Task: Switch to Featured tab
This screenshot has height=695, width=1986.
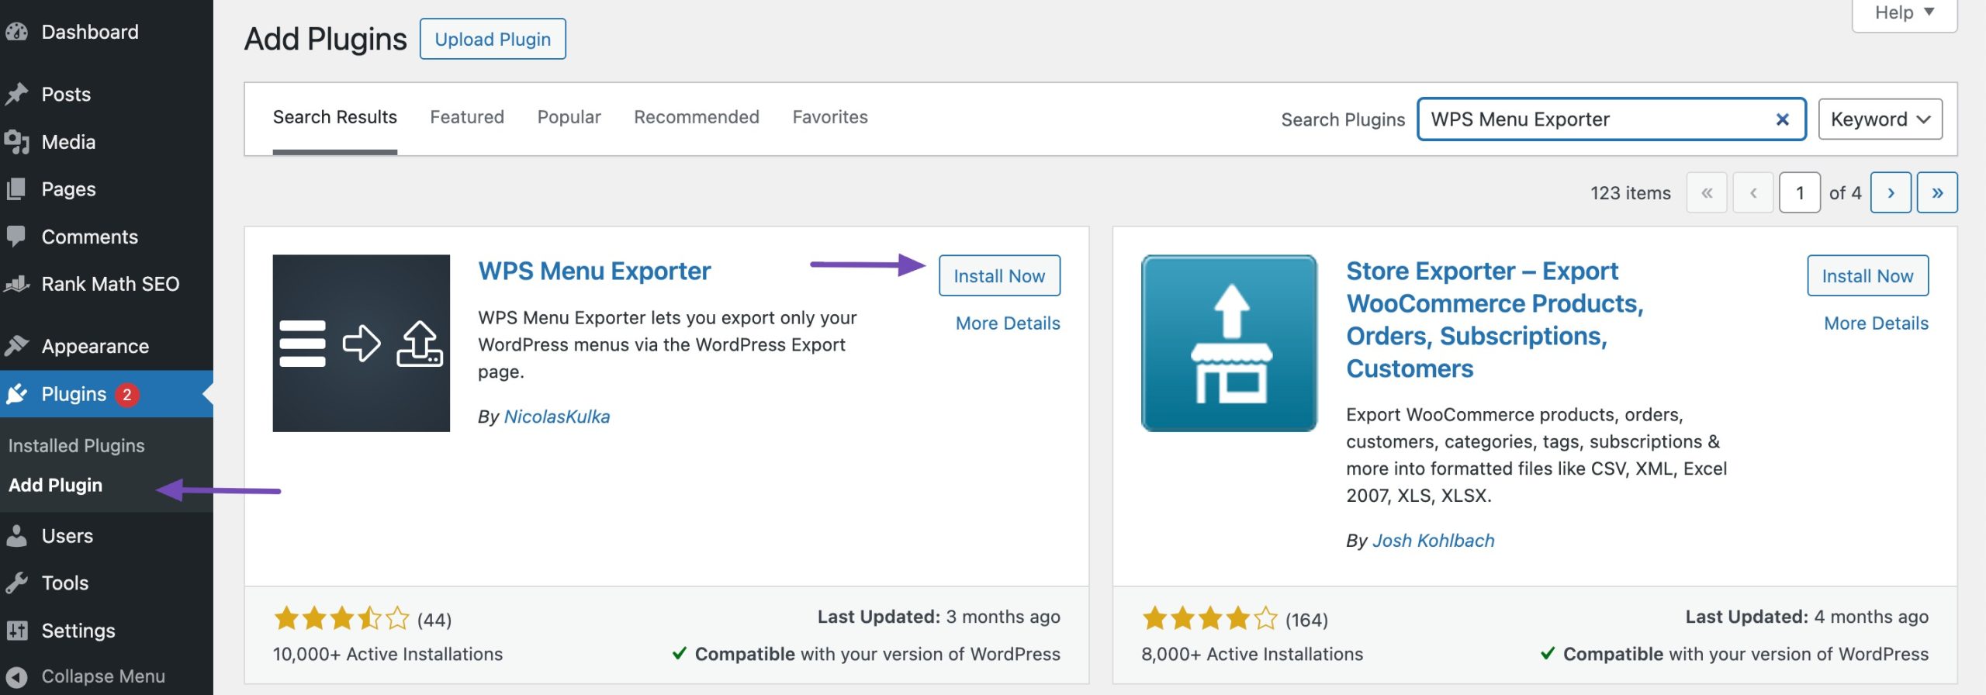Action: click(467, 117)
